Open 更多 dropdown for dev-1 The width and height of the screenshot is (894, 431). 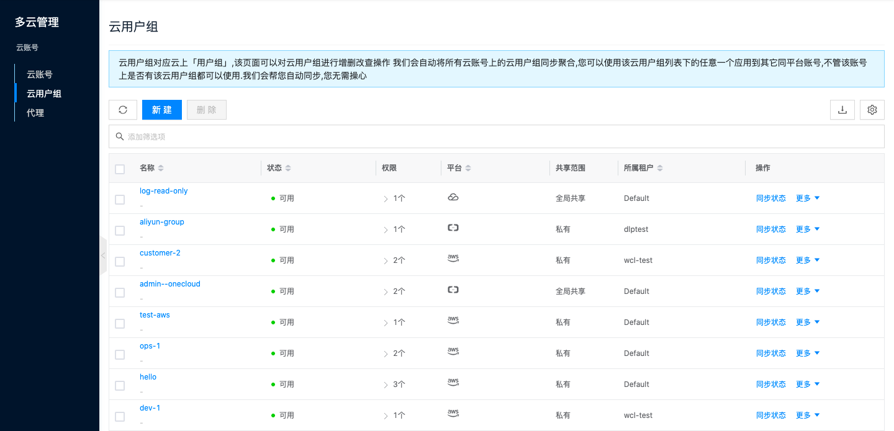(808, 415)
